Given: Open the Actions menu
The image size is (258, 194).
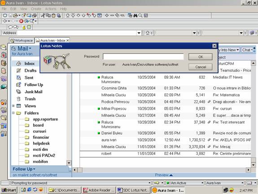Looking at the screenshot, I should click(x=51, y=9).
